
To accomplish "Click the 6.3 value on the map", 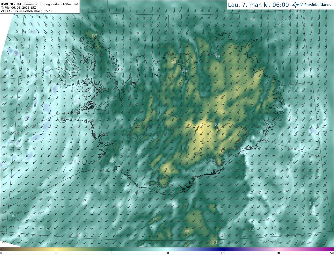I will pos(49,229).
